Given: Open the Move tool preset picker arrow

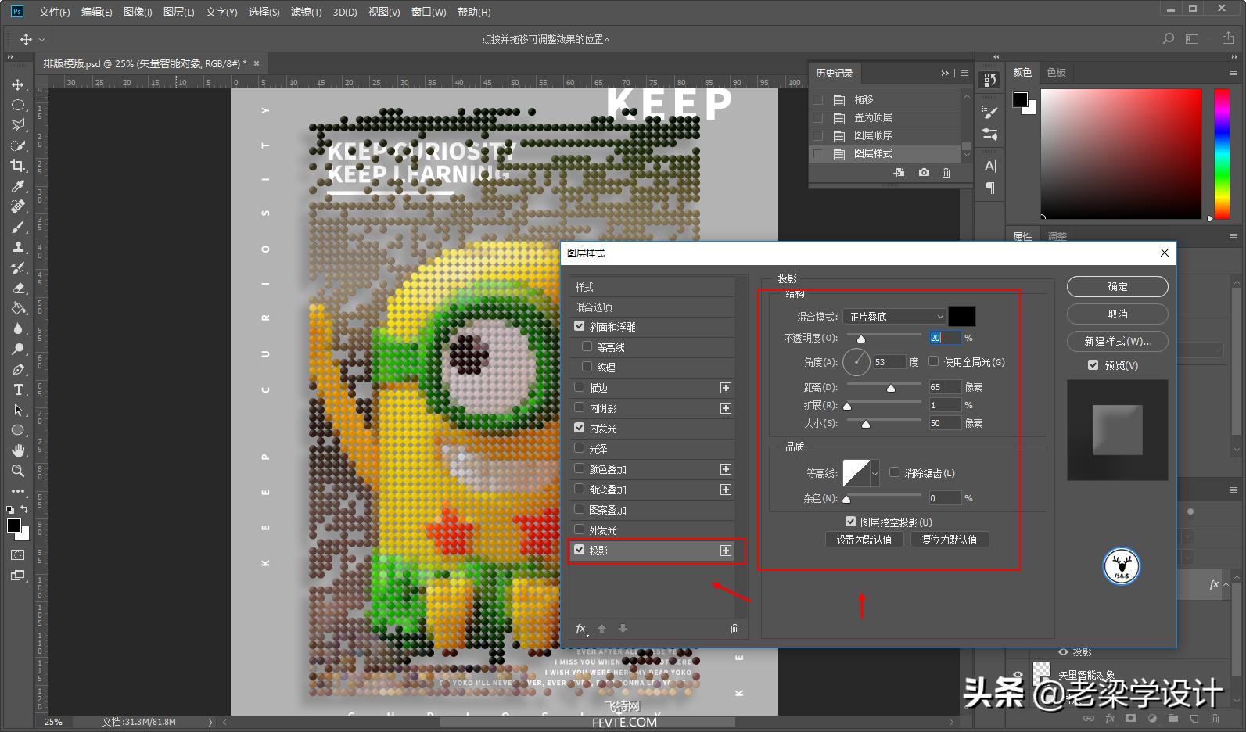Looking at the screenshot, I should coord(42,39).
